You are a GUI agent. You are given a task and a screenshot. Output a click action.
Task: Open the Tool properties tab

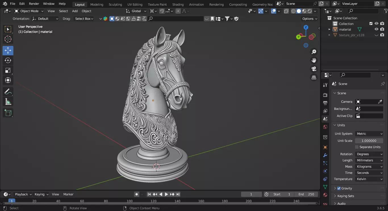325,85
